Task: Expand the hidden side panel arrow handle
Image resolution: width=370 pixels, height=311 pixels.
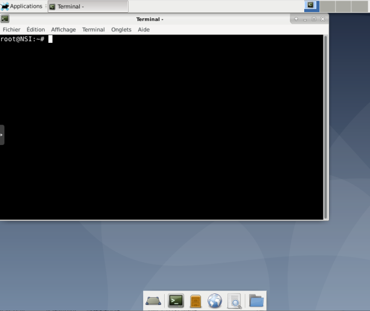Action: (2, 135)
